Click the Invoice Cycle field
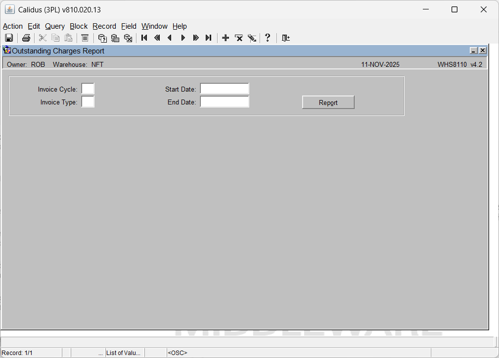Image resolution: width=499 pixels, height=358 pixels. click(88, 89)
